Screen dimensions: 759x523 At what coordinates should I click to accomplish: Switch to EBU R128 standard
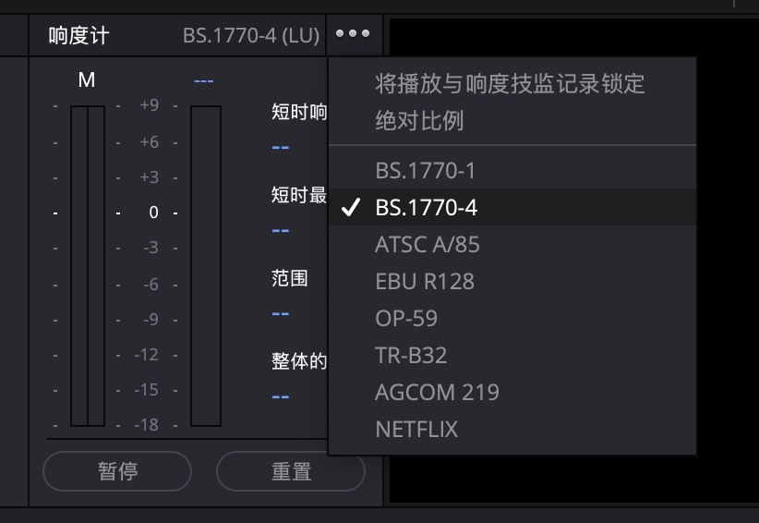(424, 281)
